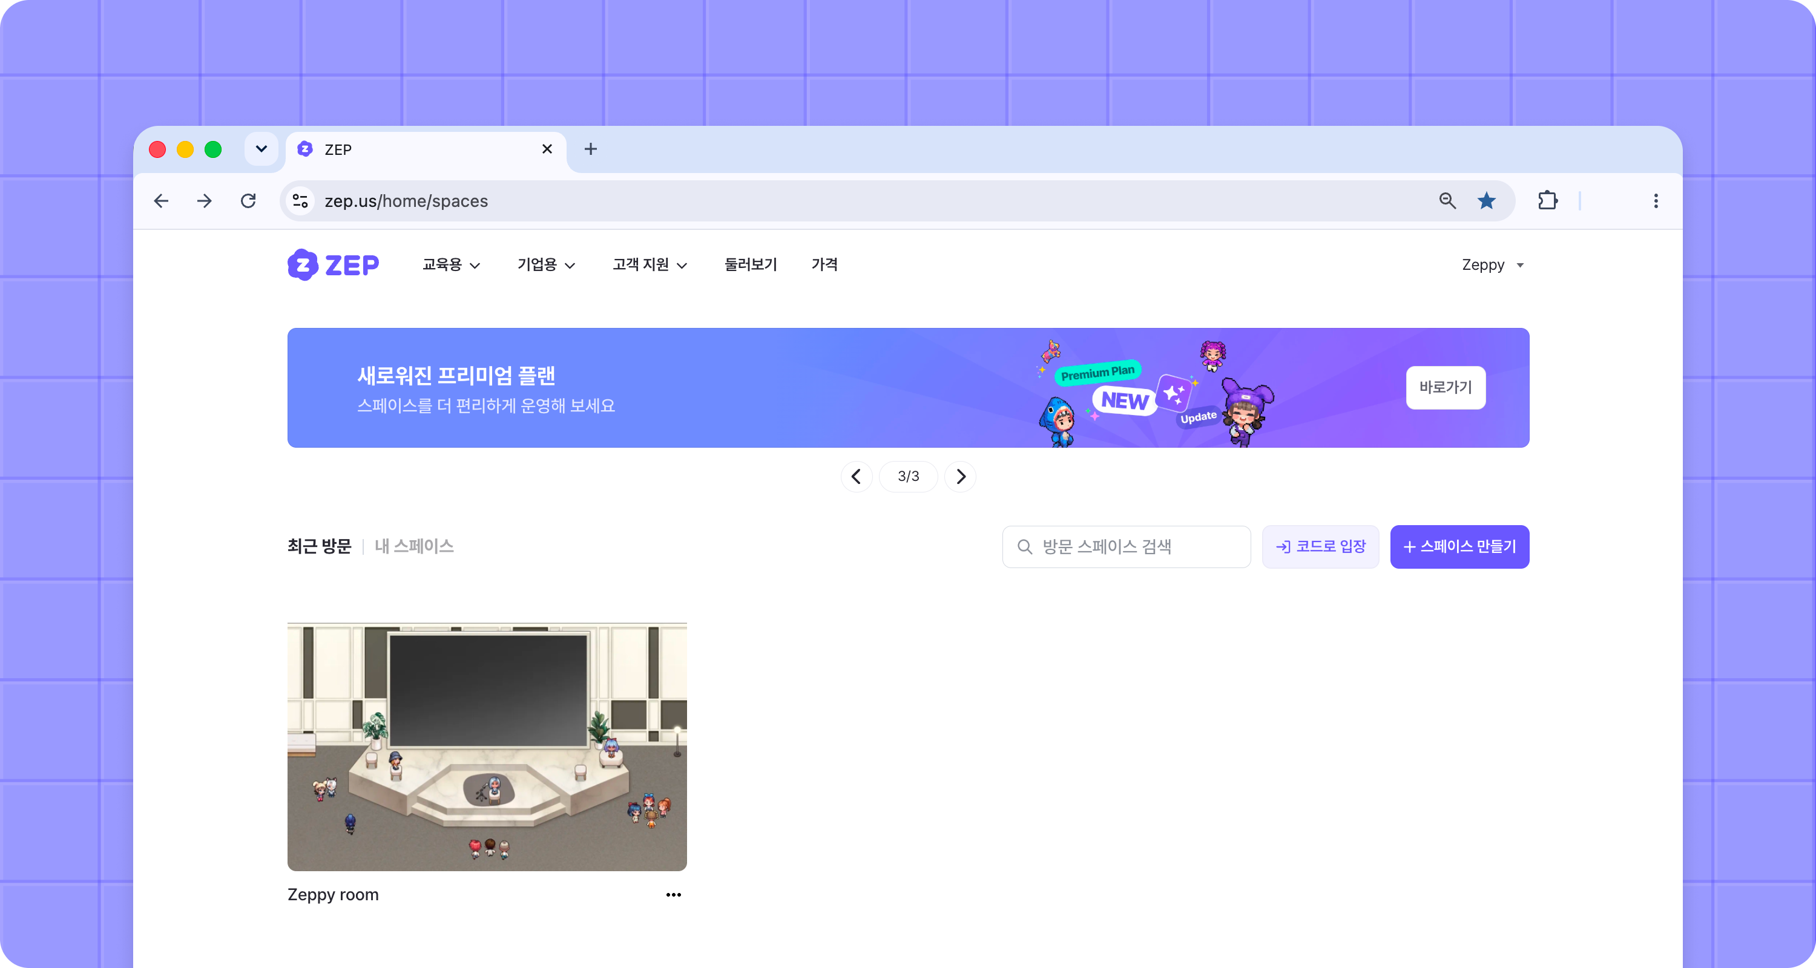Open the Chrome three-dot menu
Screen dimensions: 1816x968
tap(1656, 201)
